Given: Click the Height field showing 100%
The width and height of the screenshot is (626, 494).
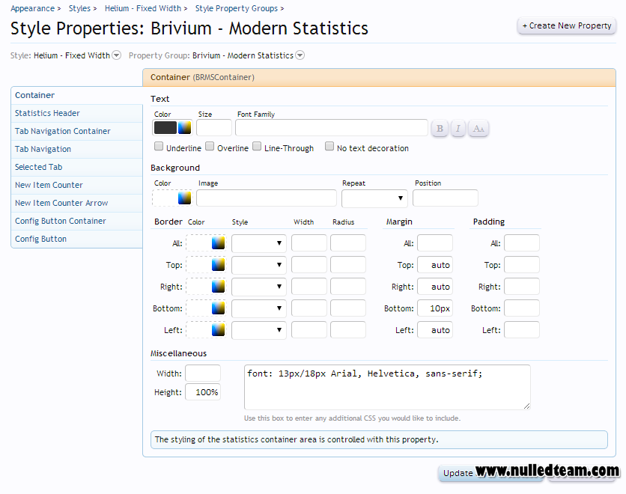Looking at the screenshot, I should (203, 392).
